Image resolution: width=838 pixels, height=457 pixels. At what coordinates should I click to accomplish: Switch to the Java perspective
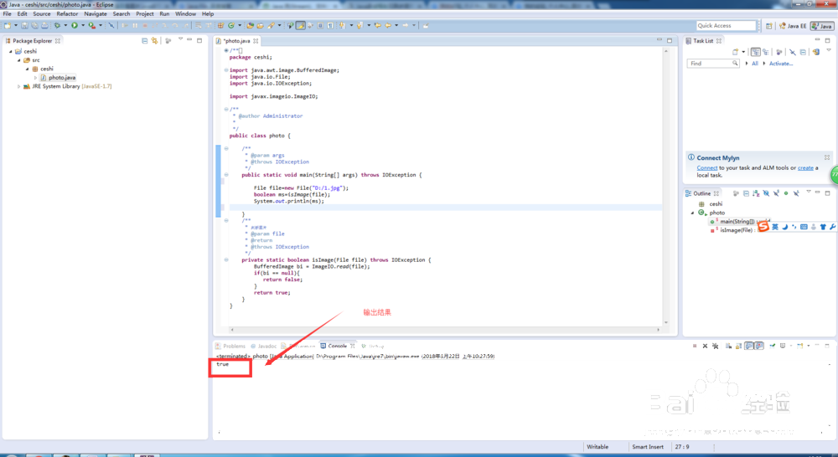coord(822,26)
